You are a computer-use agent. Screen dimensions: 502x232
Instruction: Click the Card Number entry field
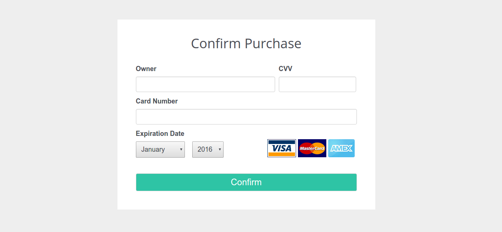point(246,116)
